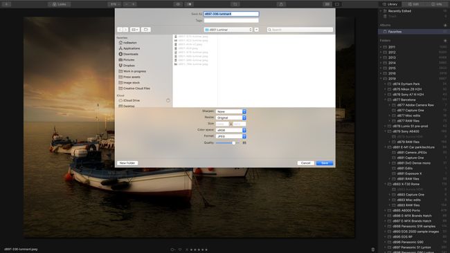The image size is (450, 253).
Task: Select d874 Dyrham Park folder
Action: pyautogui.click(x=406, y=84)
